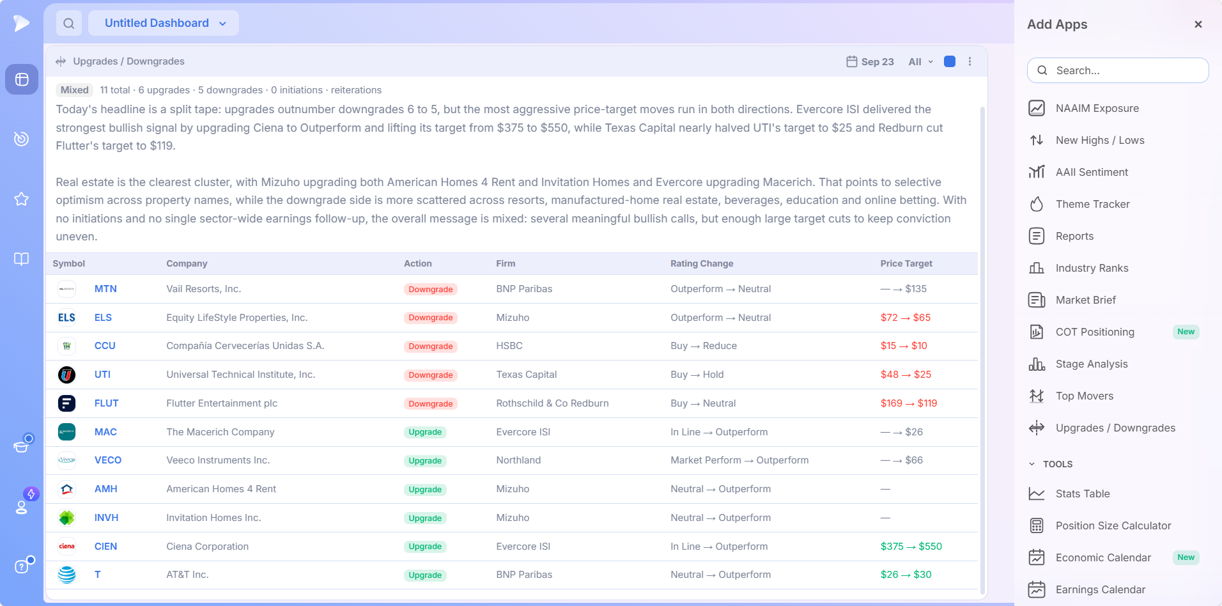This screenshot has width=1222, height=606.
Task: Click the Position Size Calculator icon
Action: point(1037,525)
